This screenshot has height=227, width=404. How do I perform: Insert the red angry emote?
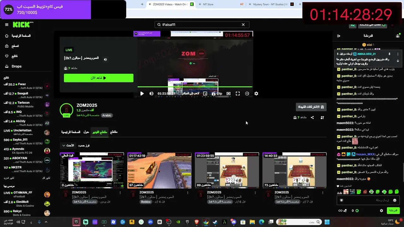(365, 192)
